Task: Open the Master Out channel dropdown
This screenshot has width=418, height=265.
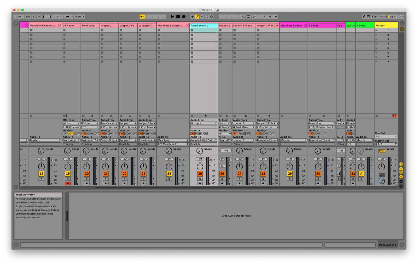Action: pos(386,144)
